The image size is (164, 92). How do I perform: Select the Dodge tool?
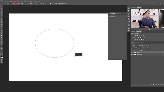tap(2, 37)
